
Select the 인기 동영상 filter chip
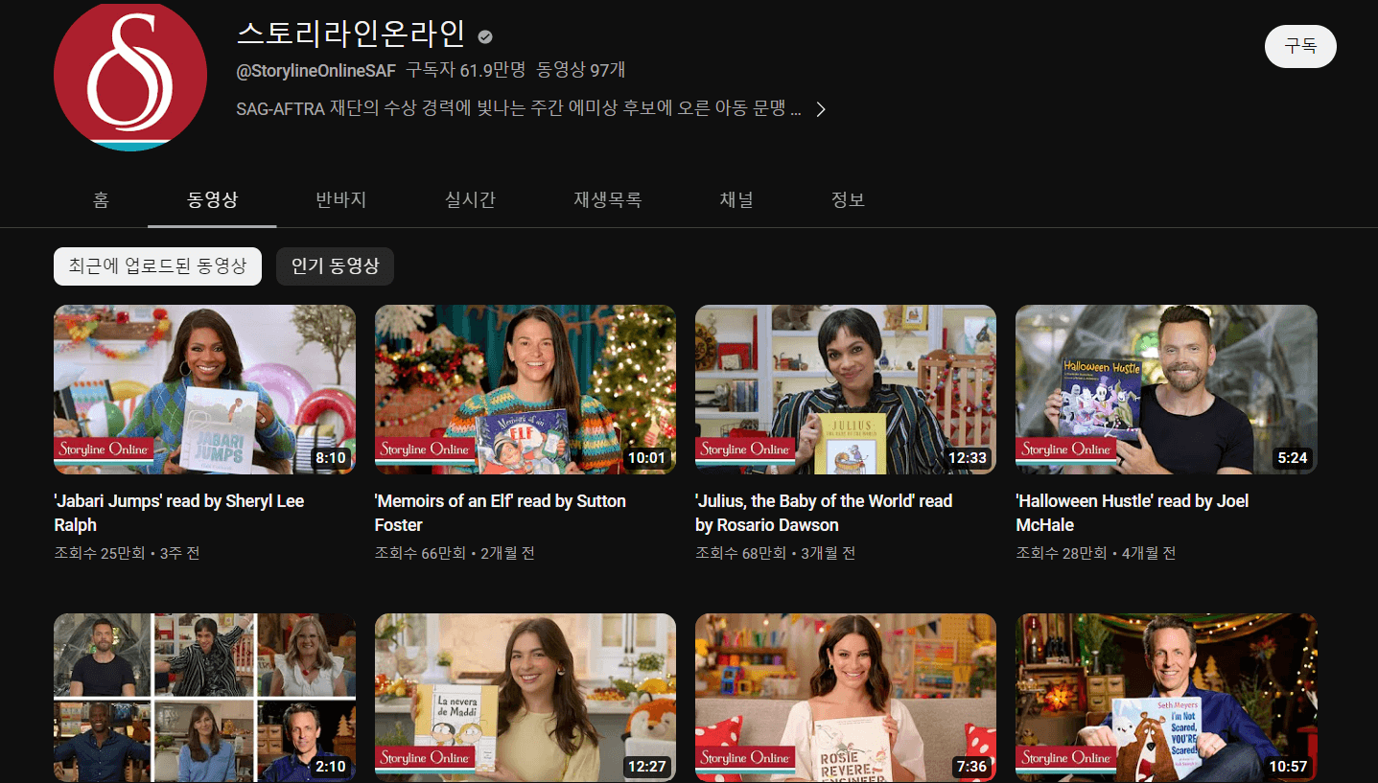pyautogui.click(x=335, y=266)
